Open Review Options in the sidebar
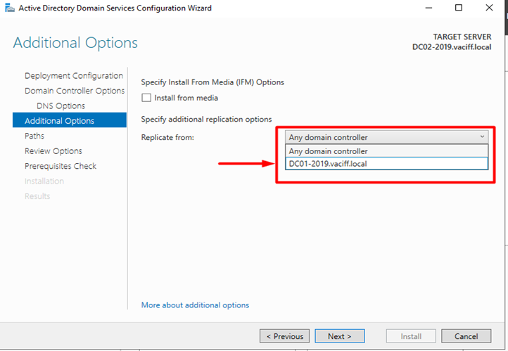 pos(53,151)
